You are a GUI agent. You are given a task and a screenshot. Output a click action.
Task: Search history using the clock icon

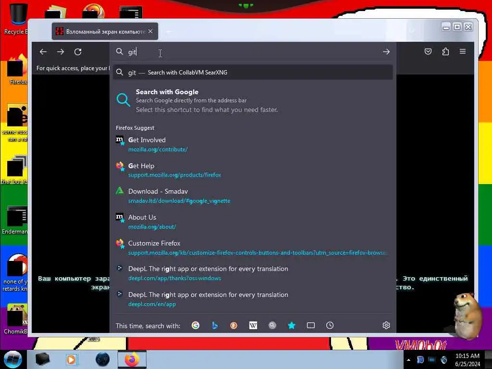tap(330, 325)
